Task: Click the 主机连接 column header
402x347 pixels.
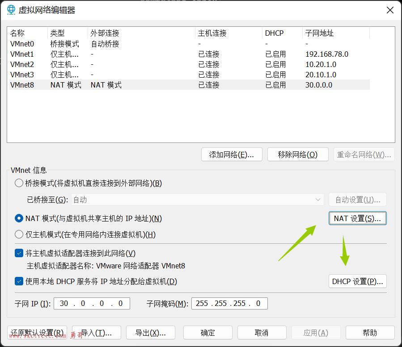Action: [x=229, y=33]
